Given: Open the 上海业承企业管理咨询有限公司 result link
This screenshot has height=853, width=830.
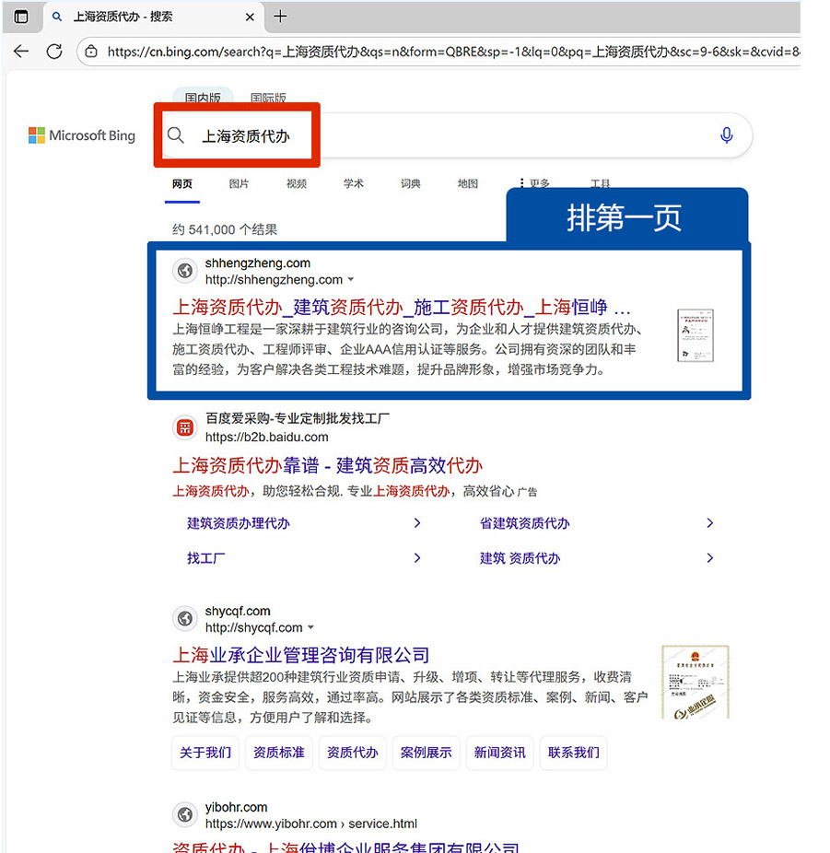Looking at the screenshot, I should [x=301, y=655].
